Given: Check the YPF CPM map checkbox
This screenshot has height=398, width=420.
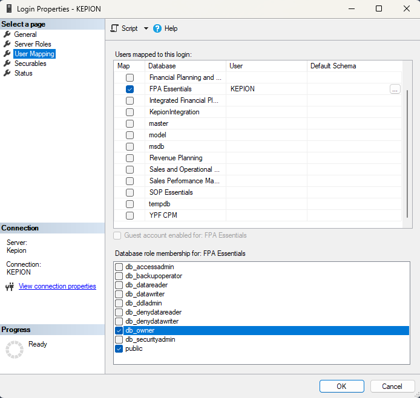Looking at the screenshot, I should click(x=130, y=216).
